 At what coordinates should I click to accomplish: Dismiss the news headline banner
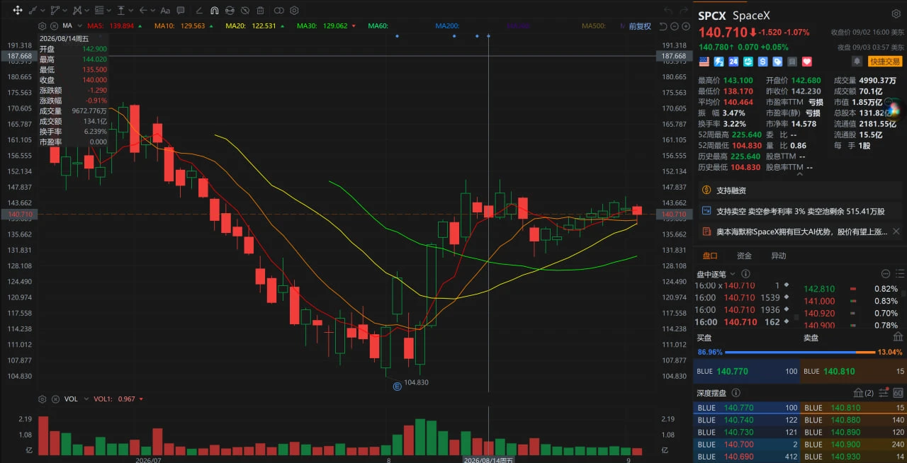click(x=896, y=232)
